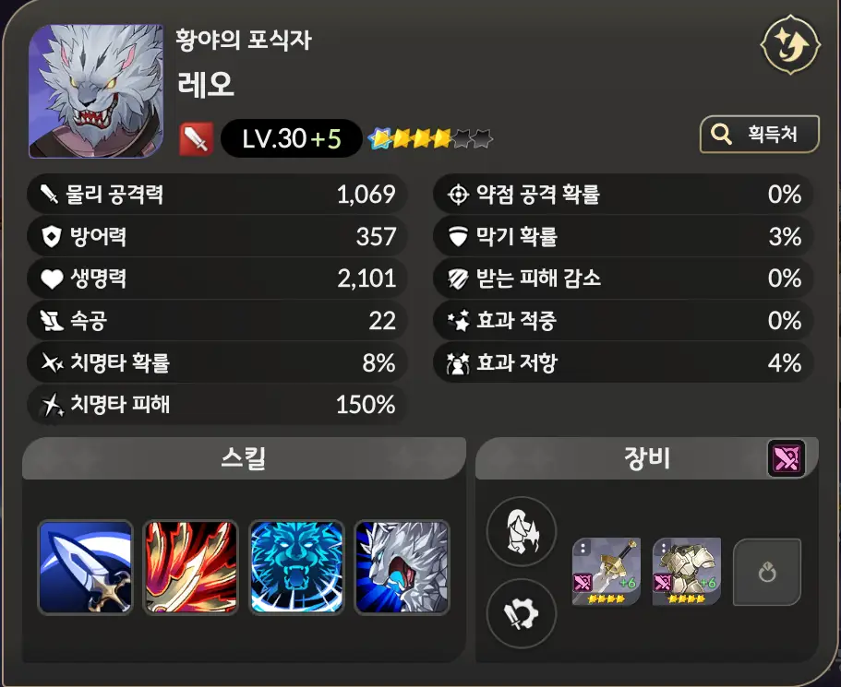Click the 치명타 피해 stat row

click(x=217, y=405)
